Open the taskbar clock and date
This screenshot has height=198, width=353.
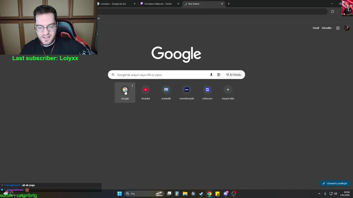345,194
